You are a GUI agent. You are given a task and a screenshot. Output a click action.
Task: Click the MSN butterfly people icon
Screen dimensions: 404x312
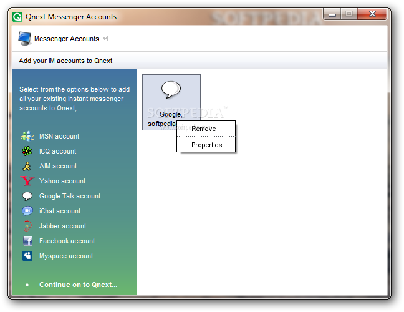point(27,136)
